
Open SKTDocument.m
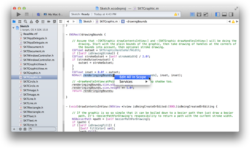pos(34,51)
